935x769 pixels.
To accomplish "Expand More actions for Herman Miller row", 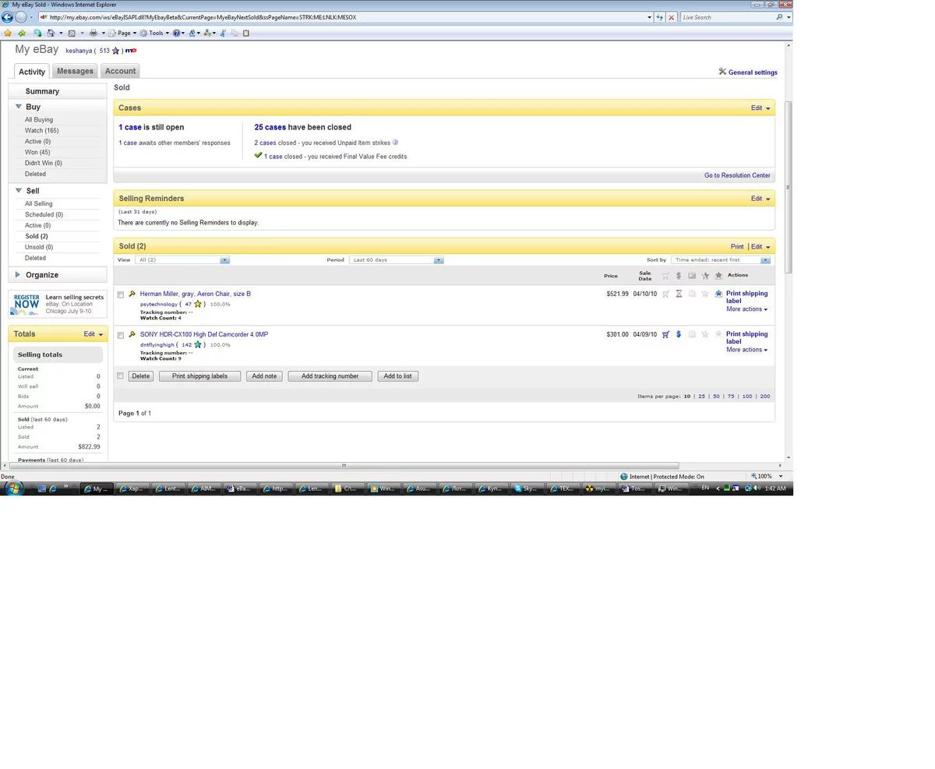I will 746,309.
